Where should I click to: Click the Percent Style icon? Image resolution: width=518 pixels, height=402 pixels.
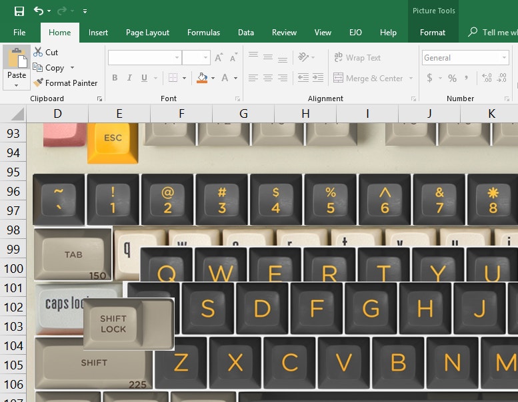pyautogui.click(x=452, y=79)
